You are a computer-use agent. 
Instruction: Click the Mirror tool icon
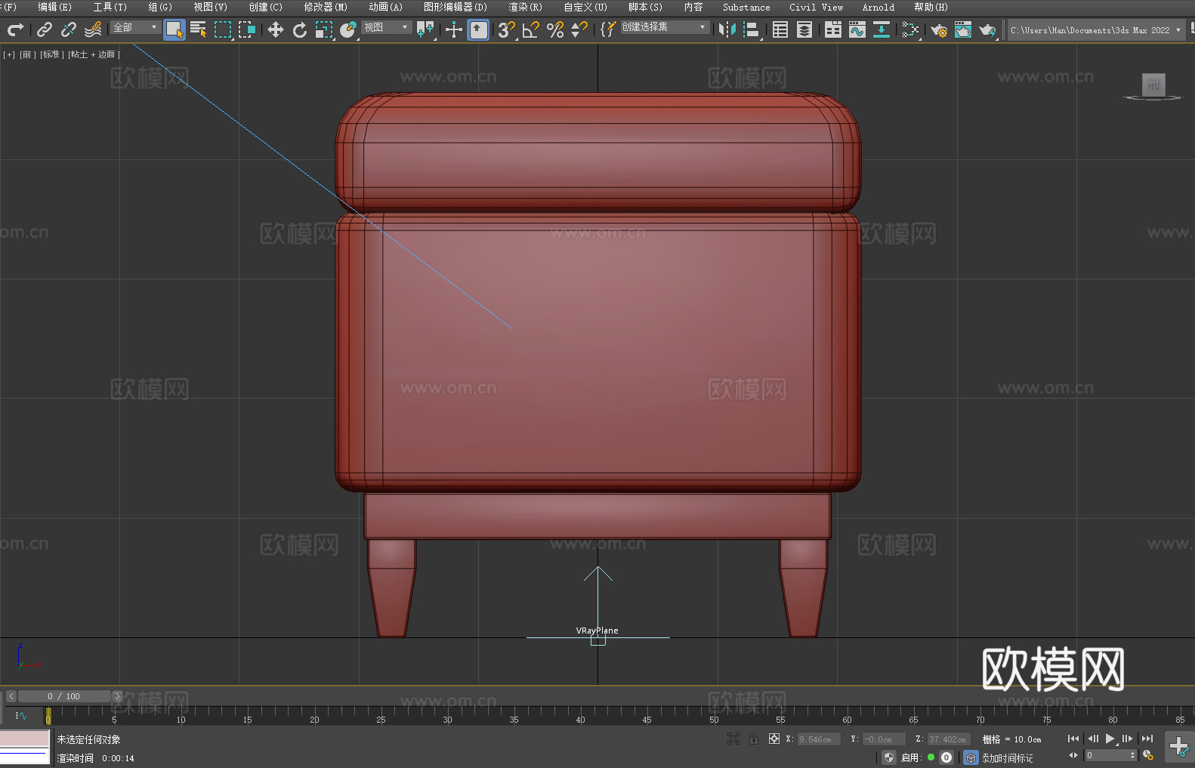point(727,29)
